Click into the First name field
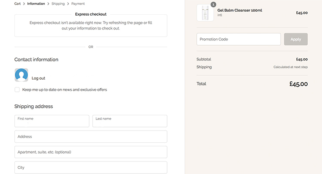The image size is (322, 174). pos(51,121)
